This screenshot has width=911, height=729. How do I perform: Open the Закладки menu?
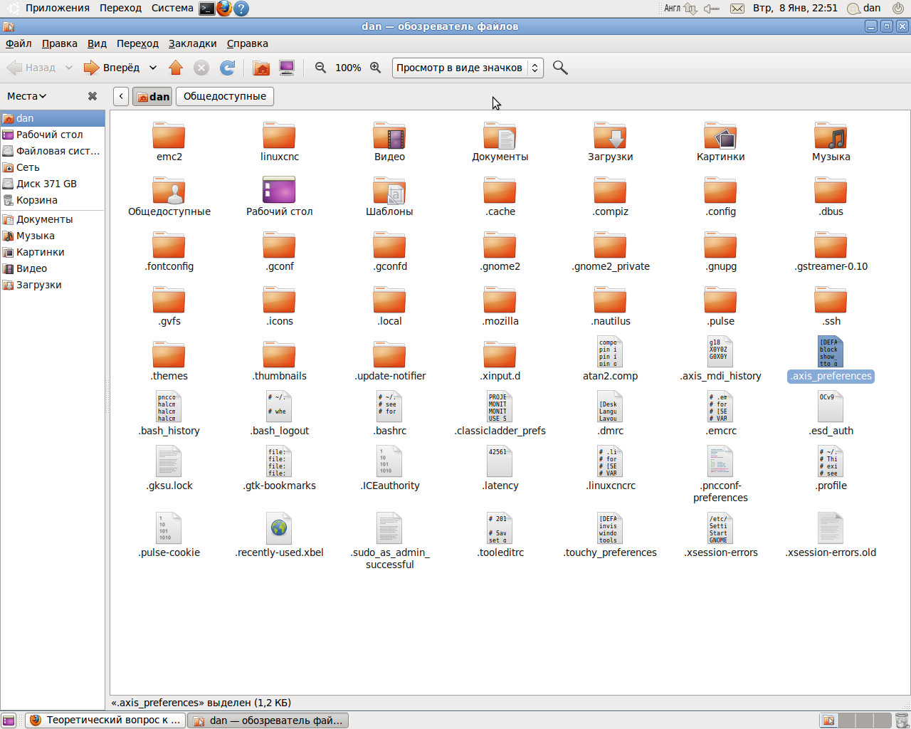click(192, 43)
